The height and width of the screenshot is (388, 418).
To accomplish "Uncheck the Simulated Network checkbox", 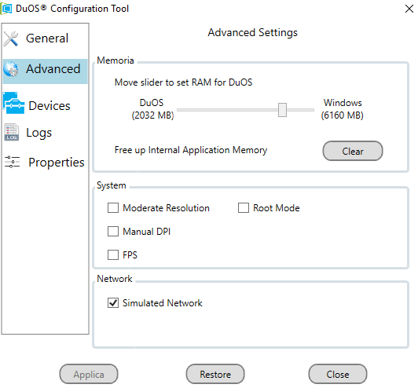I will tap(113, 302).
